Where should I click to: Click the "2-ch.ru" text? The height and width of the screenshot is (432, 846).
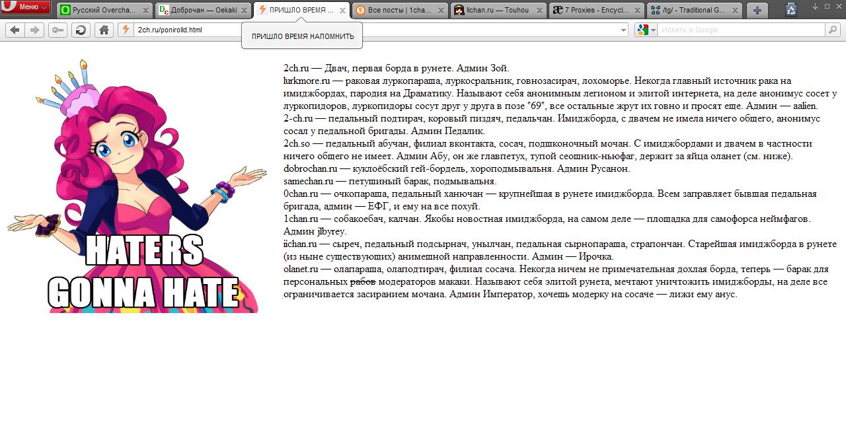pos(298,118)
